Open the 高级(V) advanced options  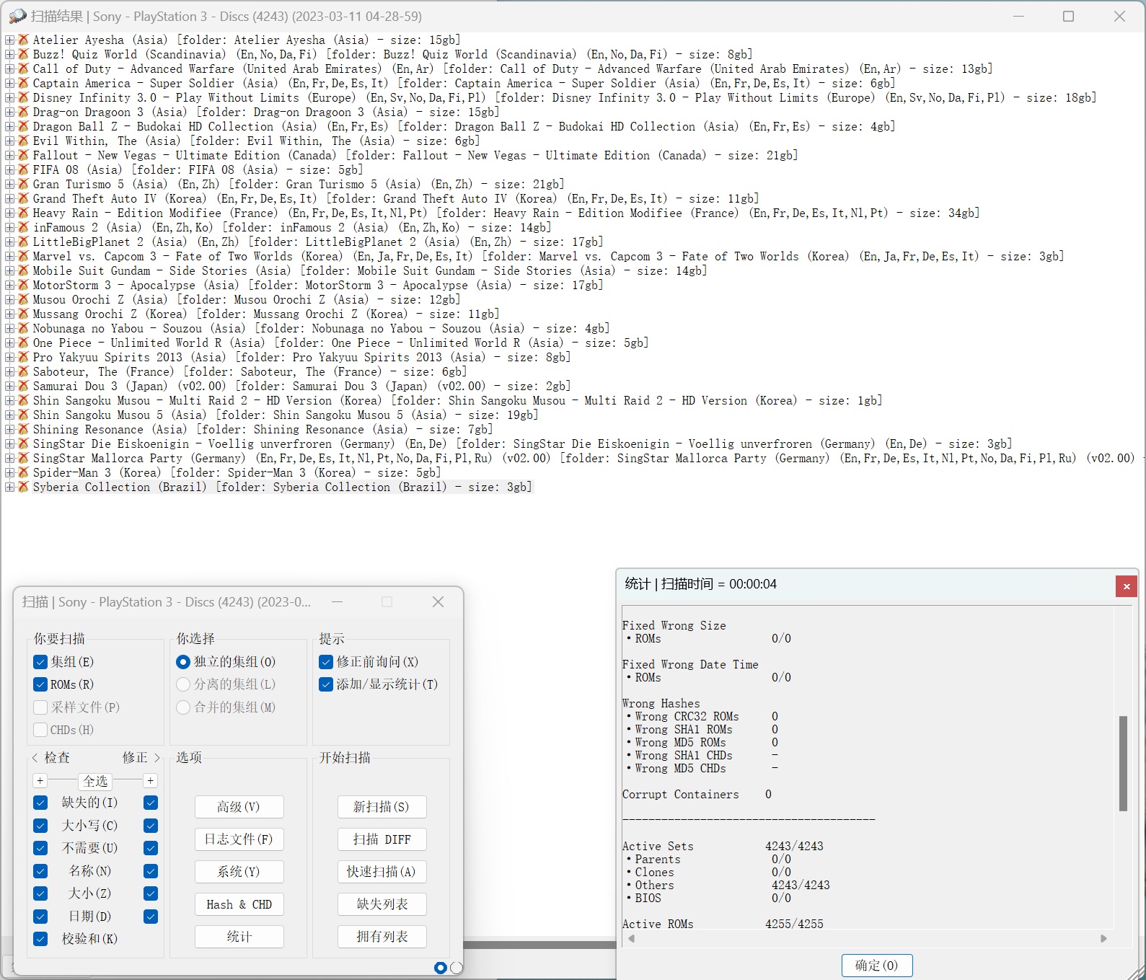[x=239, y=807]
